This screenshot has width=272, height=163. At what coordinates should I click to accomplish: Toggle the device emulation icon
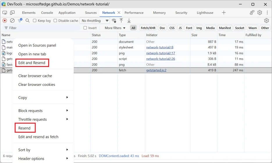click(x=12, y=13)
